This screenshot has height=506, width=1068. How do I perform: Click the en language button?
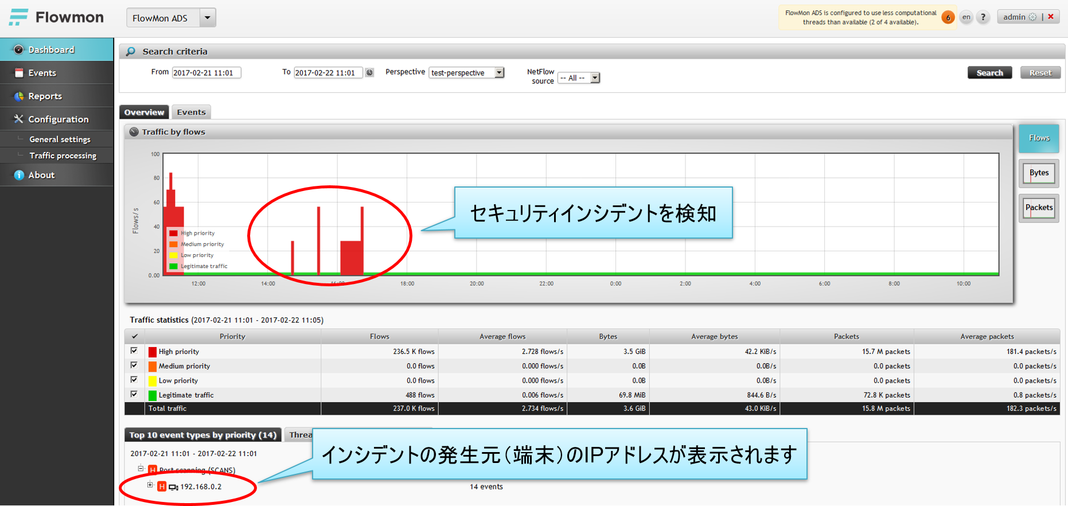click(x=966, y=17)
